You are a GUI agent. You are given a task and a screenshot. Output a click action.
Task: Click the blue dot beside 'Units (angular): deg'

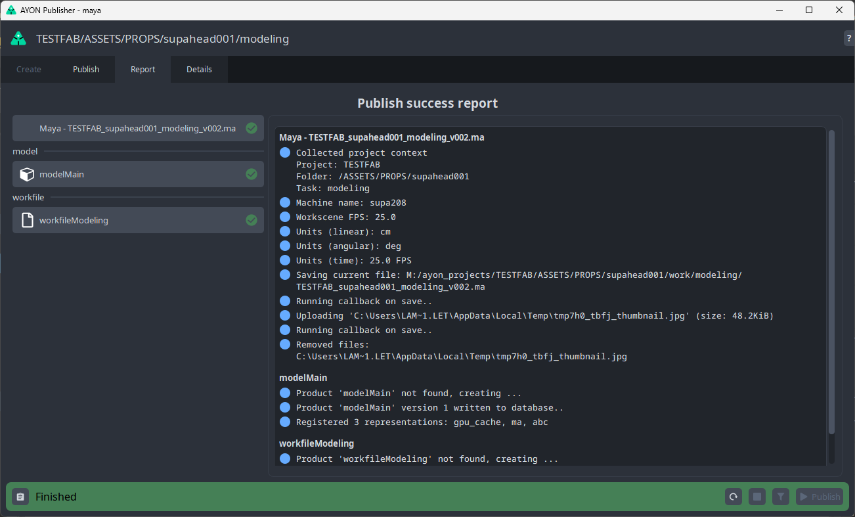(285, 246)
